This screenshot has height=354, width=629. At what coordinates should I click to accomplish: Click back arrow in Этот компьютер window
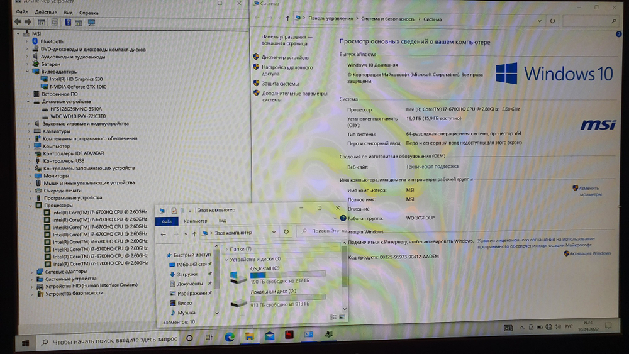pyautogui.click(x=164, y=234)
